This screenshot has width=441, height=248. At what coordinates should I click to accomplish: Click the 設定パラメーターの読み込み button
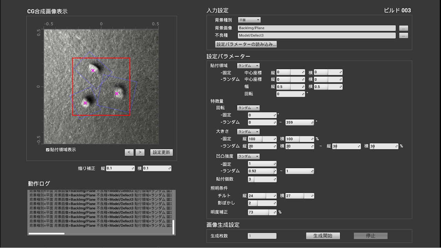(246, 44)
